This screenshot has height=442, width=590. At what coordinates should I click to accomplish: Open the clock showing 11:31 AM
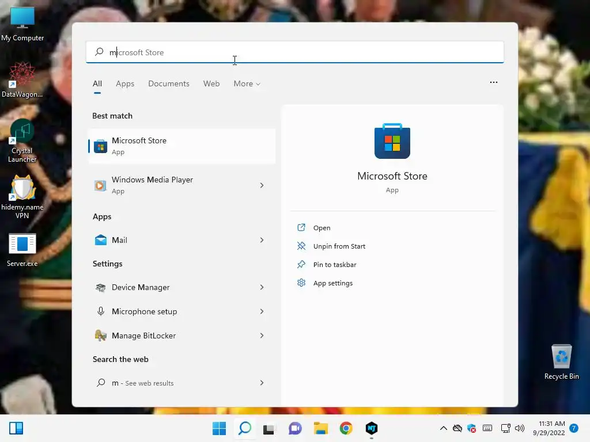point(549,428)
